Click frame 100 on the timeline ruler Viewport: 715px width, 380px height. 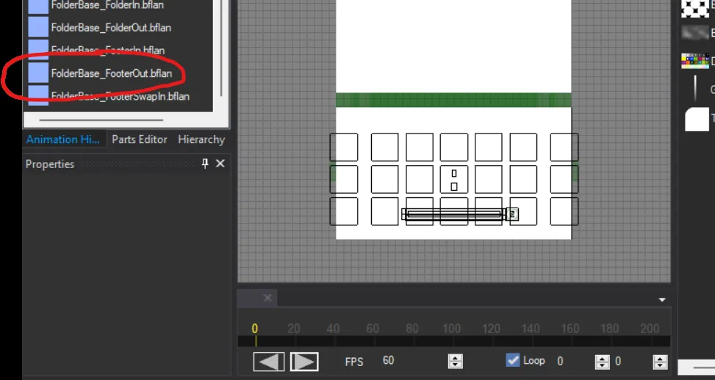coord(451,329)
